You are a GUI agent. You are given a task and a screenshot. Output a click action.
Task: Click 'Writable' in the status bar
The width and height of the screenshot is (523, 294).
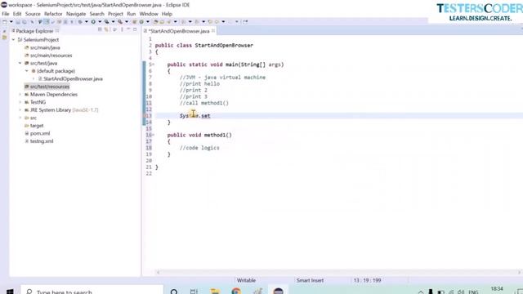pos(246,280)
